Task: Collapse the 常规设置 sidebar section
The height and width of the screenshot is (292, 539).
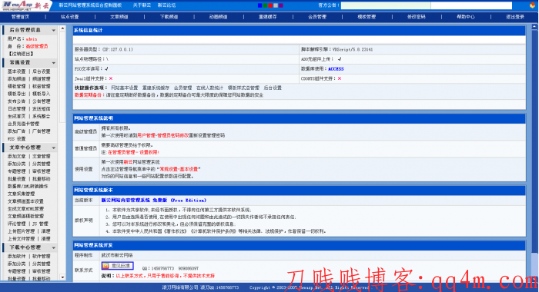Action: tap(54, 63)
